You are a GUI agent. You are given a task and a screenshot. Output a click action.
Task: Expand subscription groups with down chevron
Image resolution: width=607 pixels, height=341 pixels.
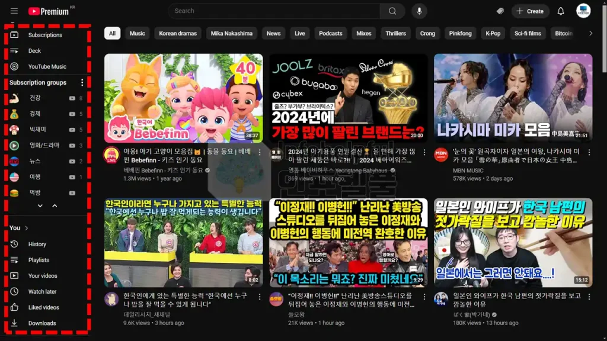[x=40, y=205]
